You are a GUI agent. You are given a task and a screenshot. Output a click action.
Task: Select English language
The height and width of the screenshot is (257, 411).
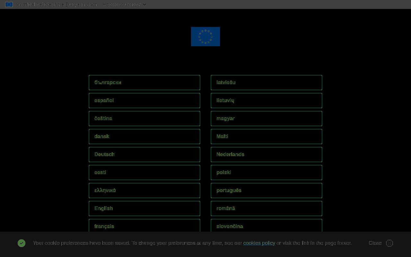point(144,208)
